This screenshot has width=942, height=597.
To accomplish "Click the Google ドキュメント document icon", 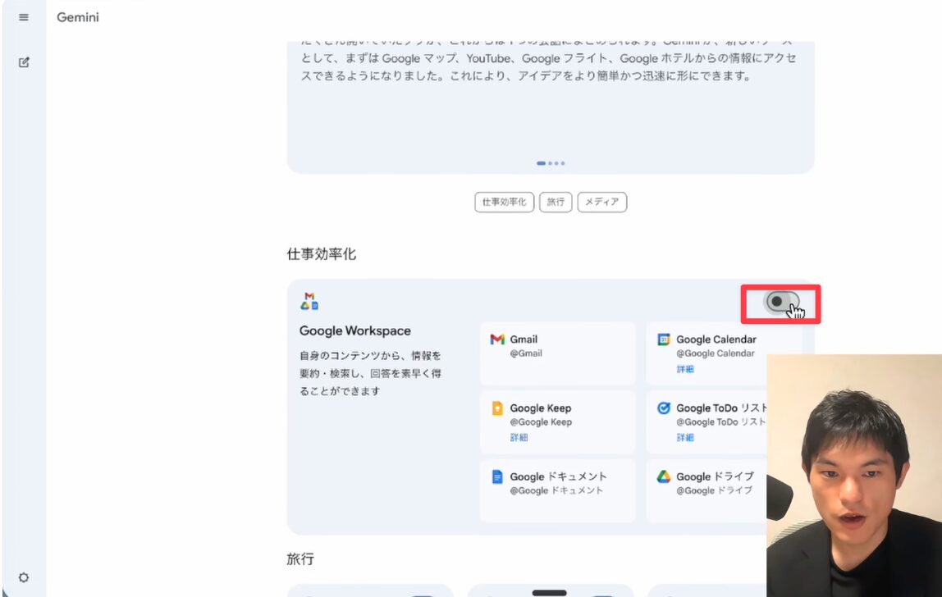I will [x=497, y=476].
